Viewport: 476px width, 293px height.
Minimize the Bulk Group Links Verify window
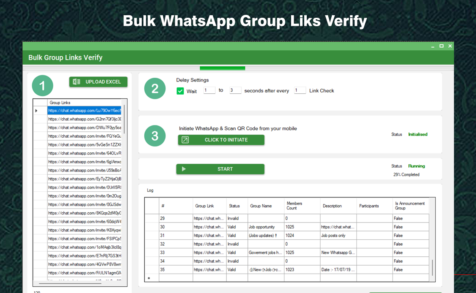[432, 46]
